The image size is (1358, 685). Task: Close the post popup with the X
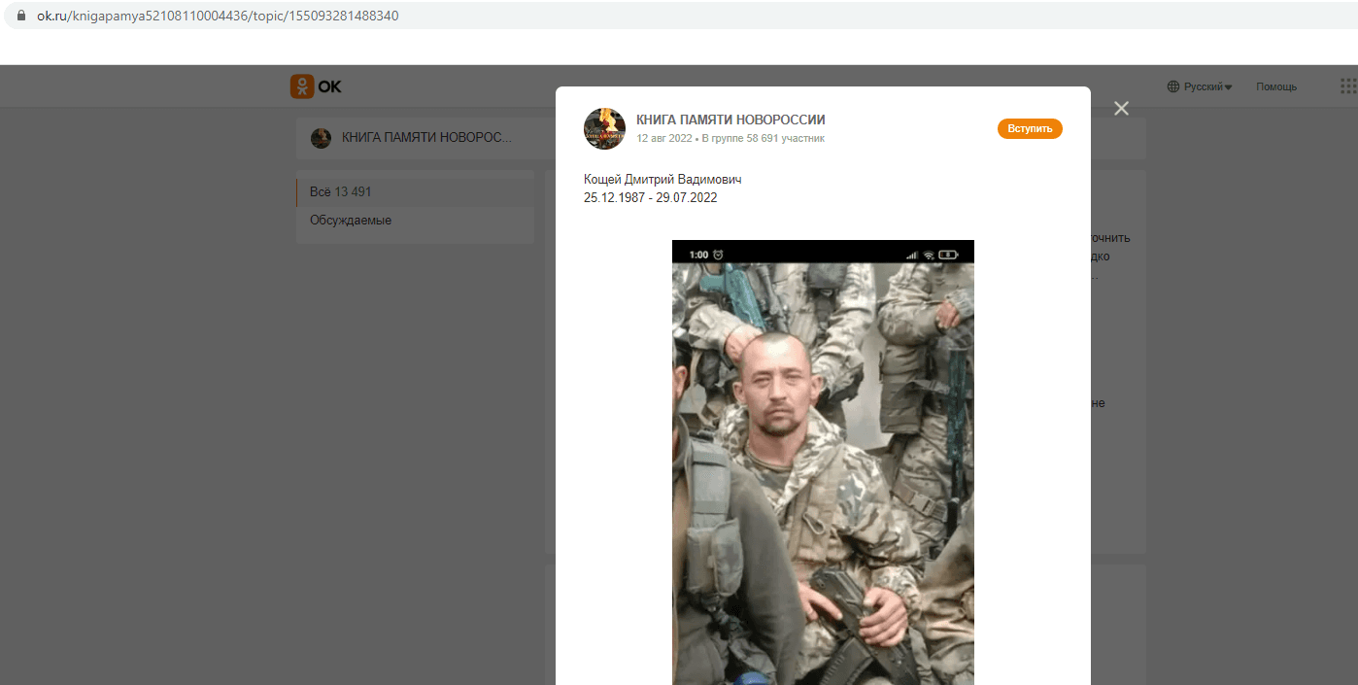(1121, 109)
